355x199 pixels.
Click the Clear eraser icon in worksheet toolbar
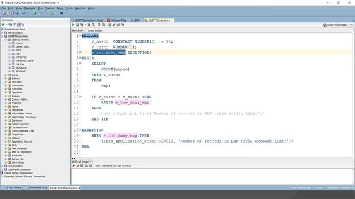point(114,25)
